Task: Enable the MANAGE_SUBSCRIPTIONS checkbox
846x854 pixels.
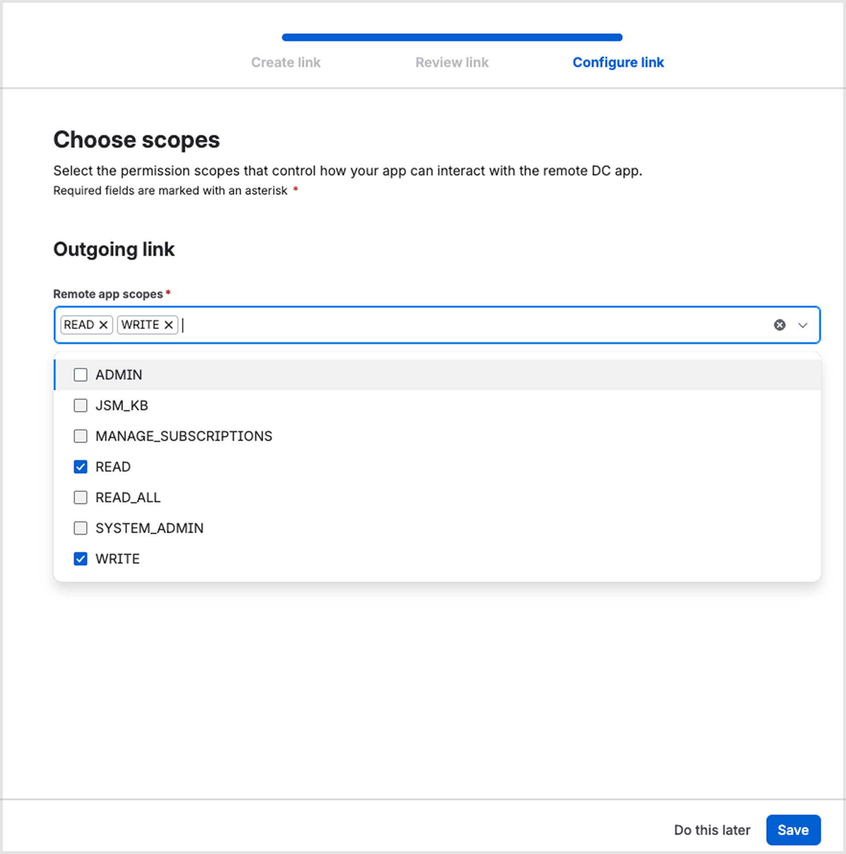Action: pos(81,436)
